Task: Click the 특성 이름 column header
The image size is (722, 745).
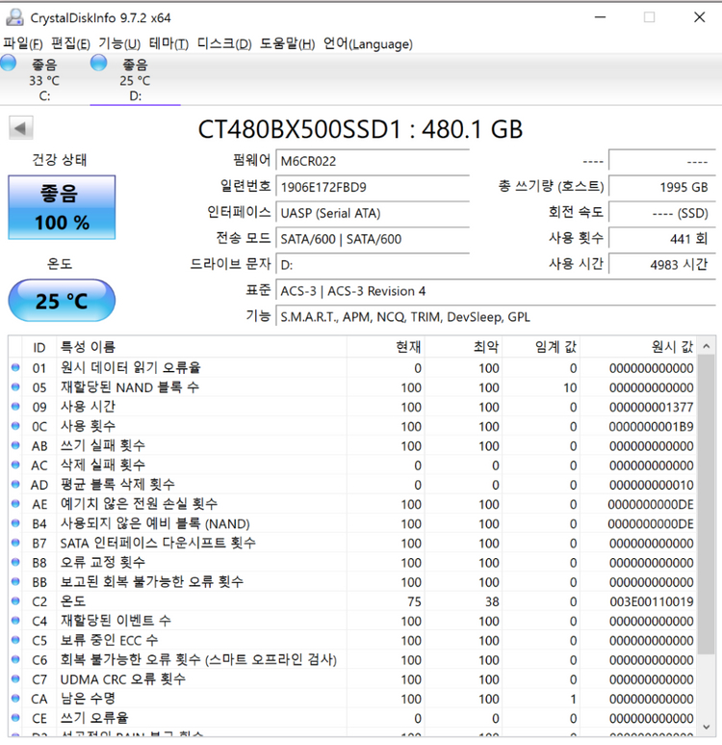Action: pos(202,347)
